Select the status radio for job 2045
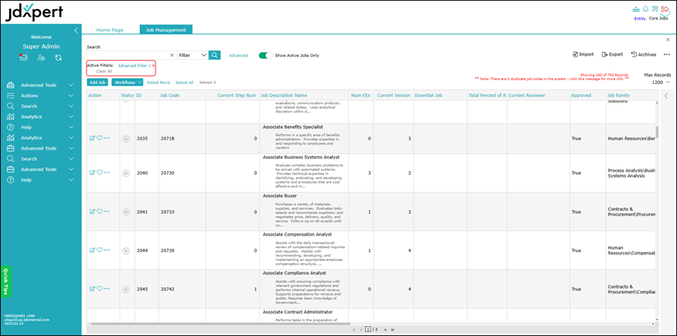The height and width of the screenshot is (336, 677). coord(126,289)
